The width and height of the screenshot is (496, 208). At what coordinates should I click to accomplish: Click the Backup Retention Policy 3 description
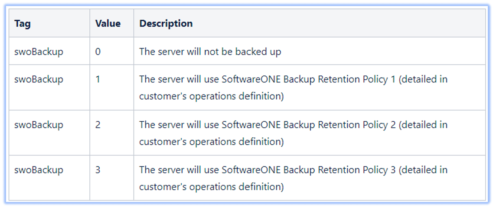click(294, 179)
